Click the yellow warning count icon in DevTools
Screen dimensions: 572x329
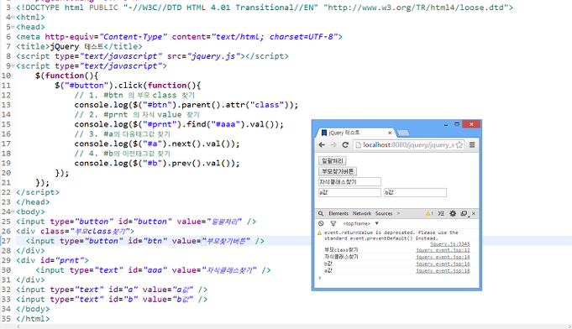pos(429,213)
